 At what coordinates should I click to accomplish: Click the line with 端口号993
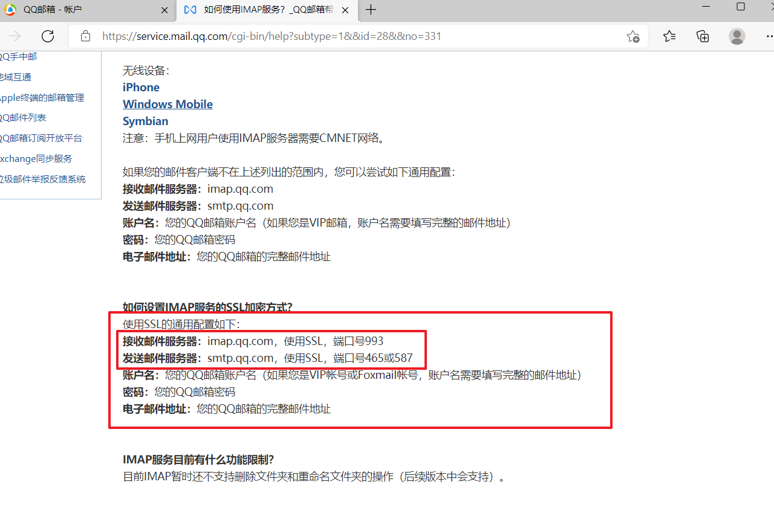click(x=253, y=341)
